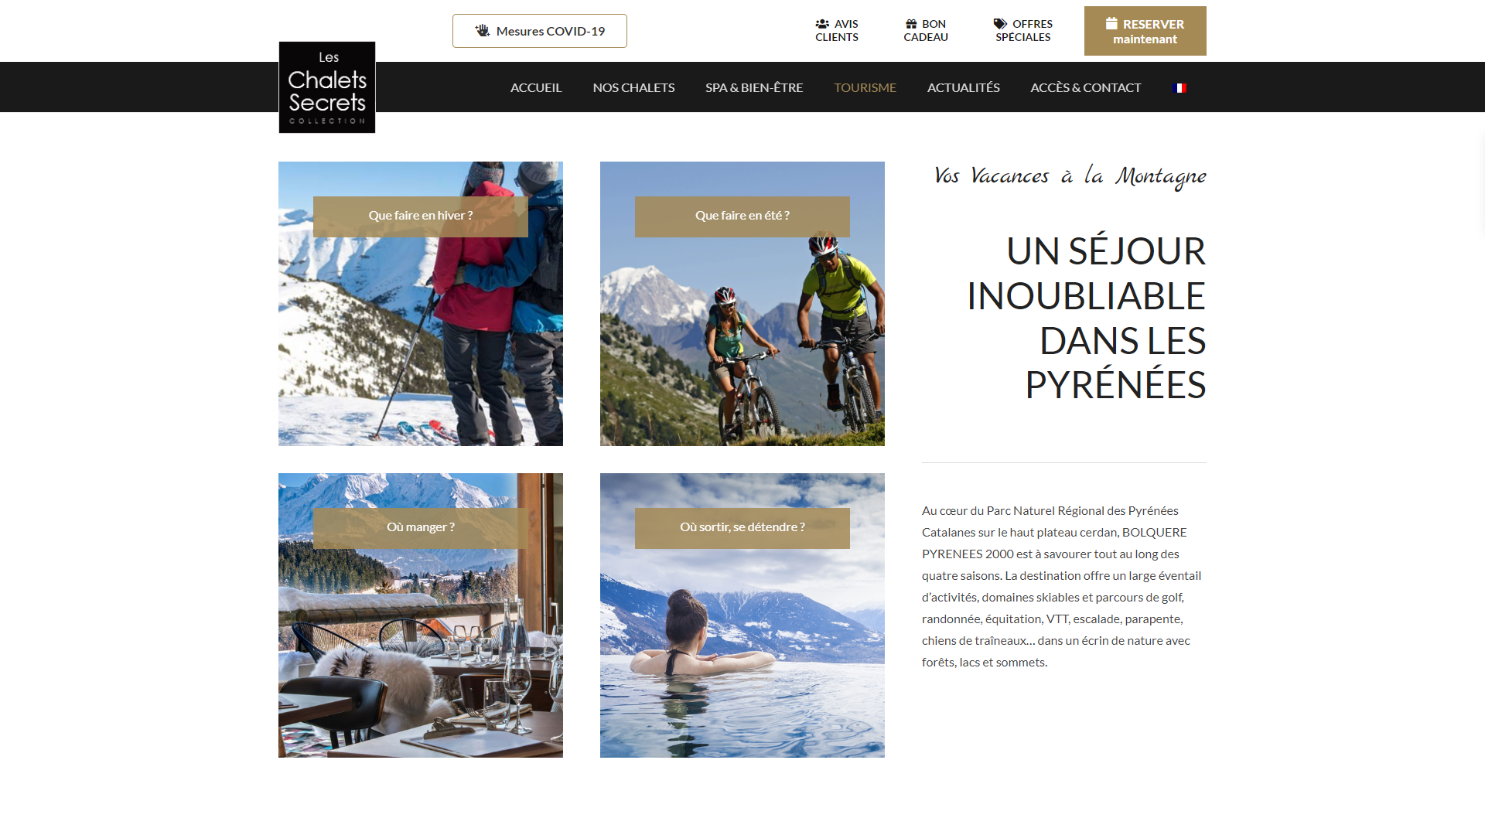The image size is (1485, 835).
Task: Click the hand-wash icon for COVID-19 measures
Action: [x=483, y=31]
